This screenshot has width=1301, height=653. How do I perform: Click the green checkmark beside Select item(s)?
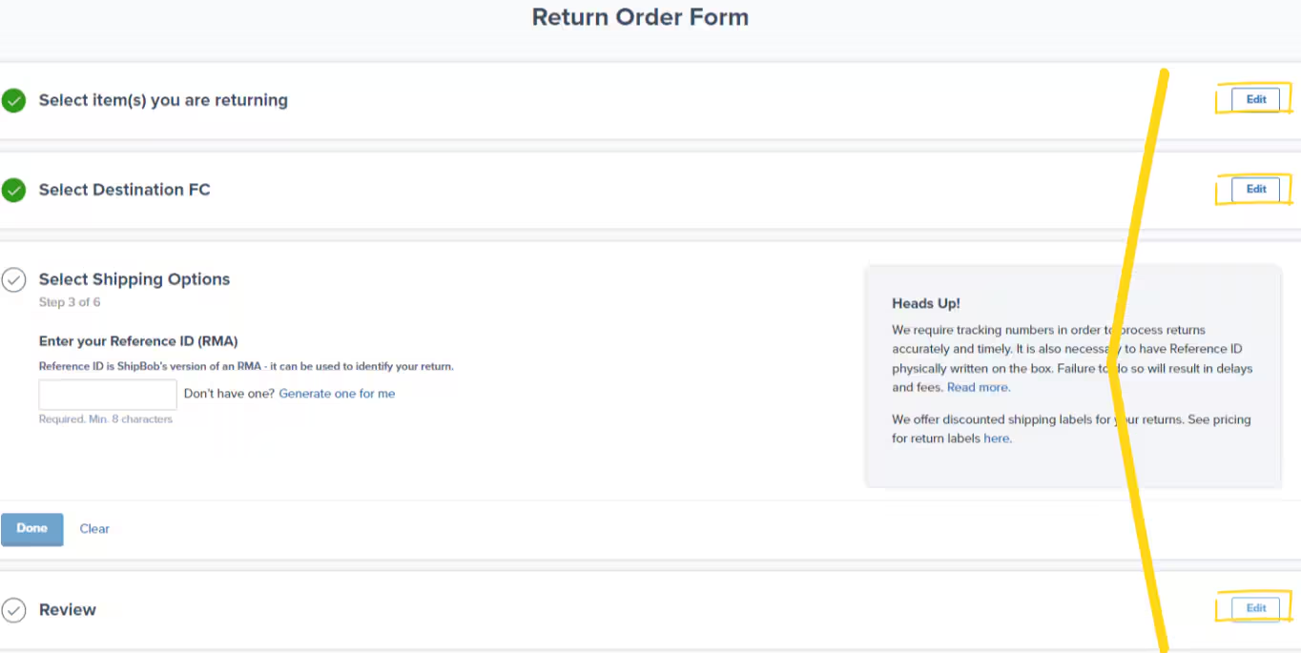coord(13,100)
